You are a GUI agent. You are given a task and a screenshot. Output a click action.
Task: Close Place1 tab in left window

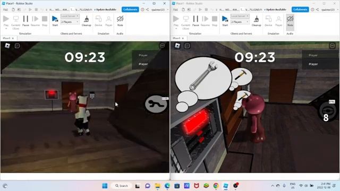pyautogui.click(x=13, y=38)
